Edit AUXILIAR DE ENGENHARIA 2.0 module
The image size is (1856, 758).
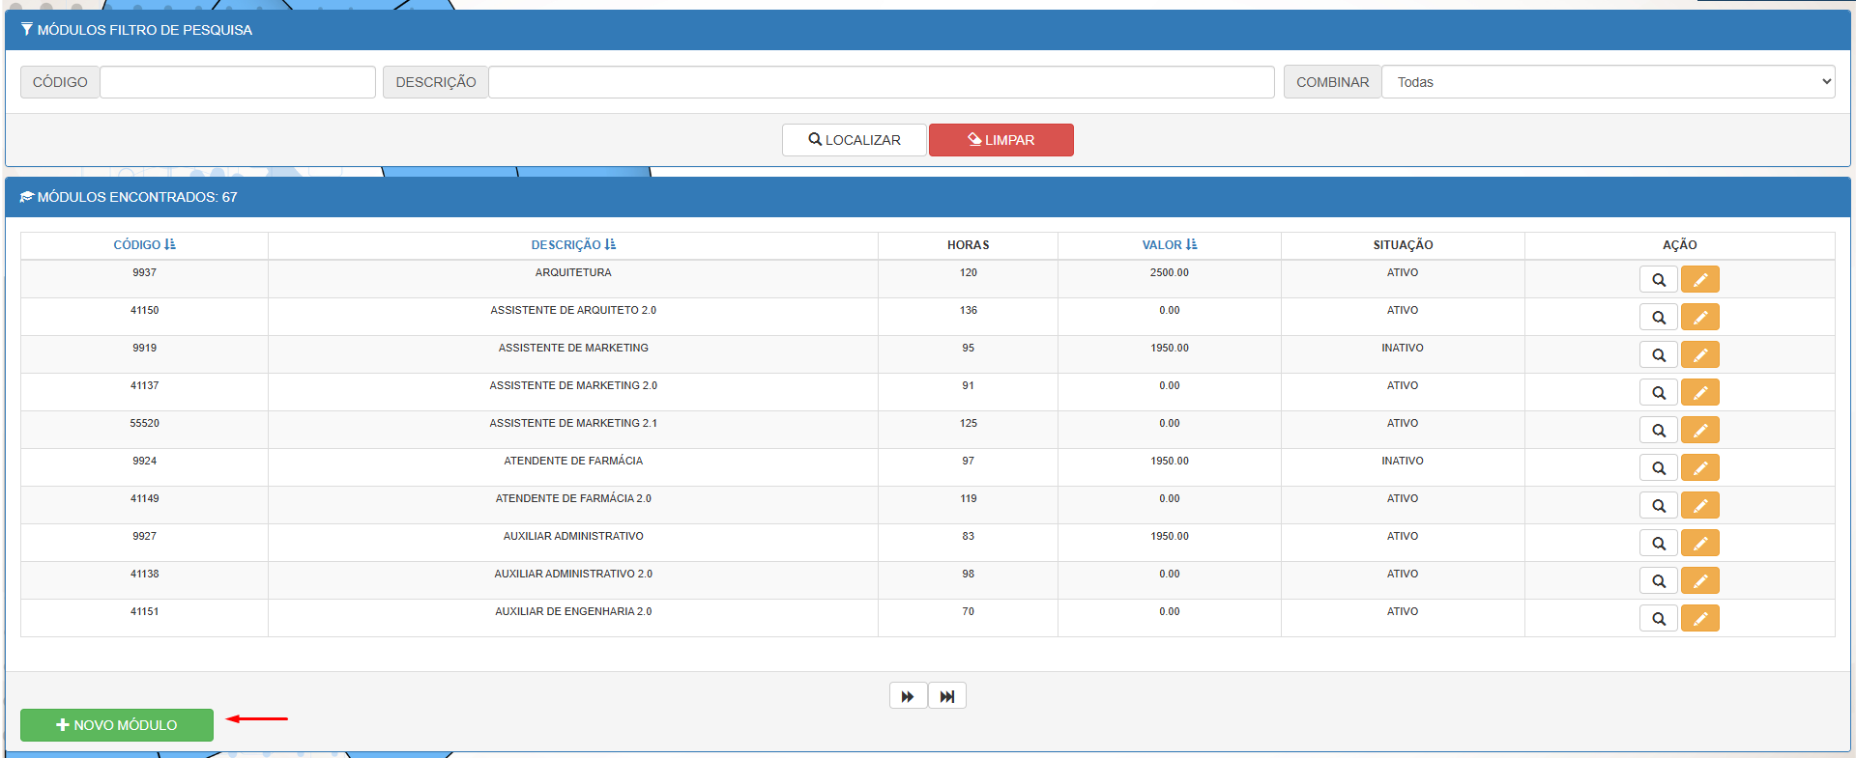(1699, 619)
